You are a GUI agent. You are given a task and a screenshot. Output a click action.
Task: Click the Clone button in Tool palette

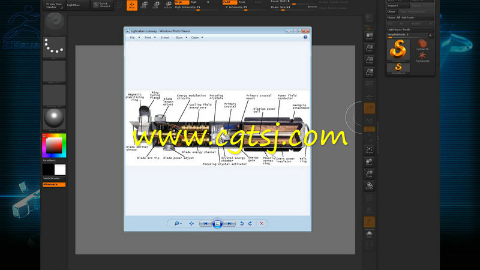pyautogui.click(x=392, y=11)
